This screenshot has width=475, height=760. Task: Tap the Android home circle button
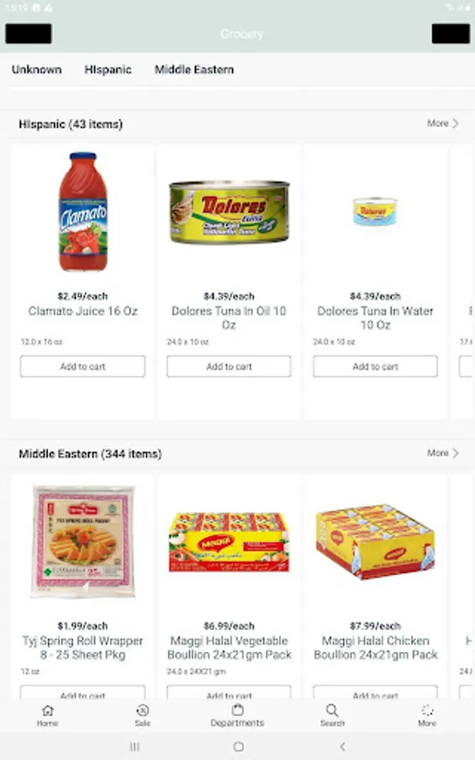(238, 746)
